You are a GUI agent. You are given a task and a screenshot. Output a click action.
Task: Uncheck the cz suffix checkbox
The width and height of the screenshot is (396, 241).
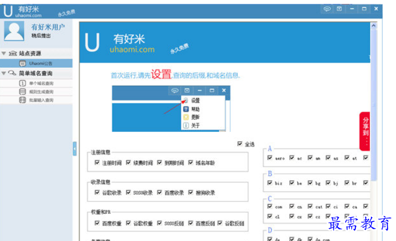click(310, 217)
